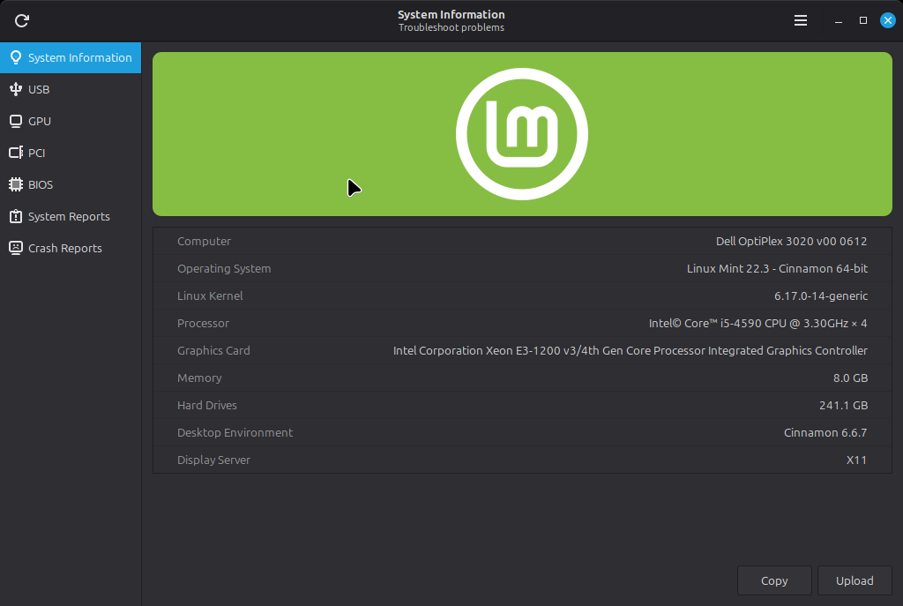The height and width of the screenshot is (606, 903).
Task: Open the USB section in the sidebar
Action: point(39,89)
